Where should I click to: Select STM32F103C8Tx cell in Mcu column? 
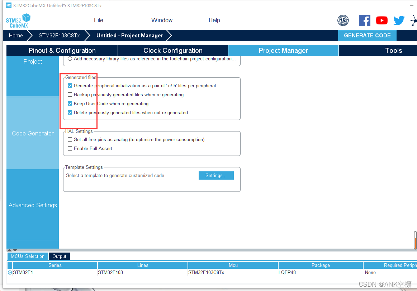point(233,273)
